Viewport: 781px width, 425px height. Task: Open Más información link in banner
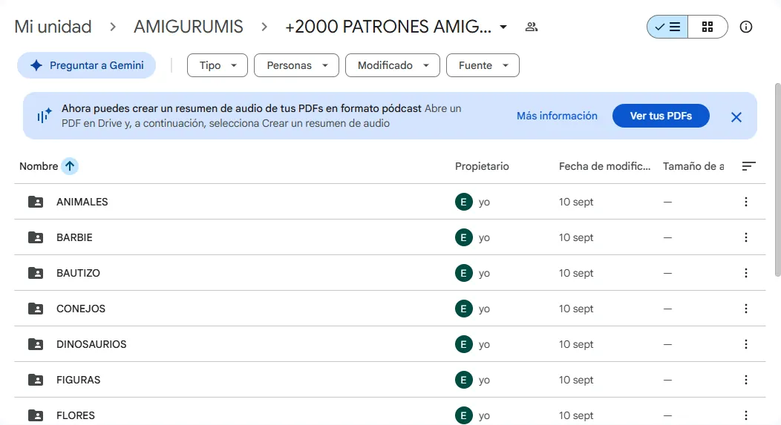557,116
